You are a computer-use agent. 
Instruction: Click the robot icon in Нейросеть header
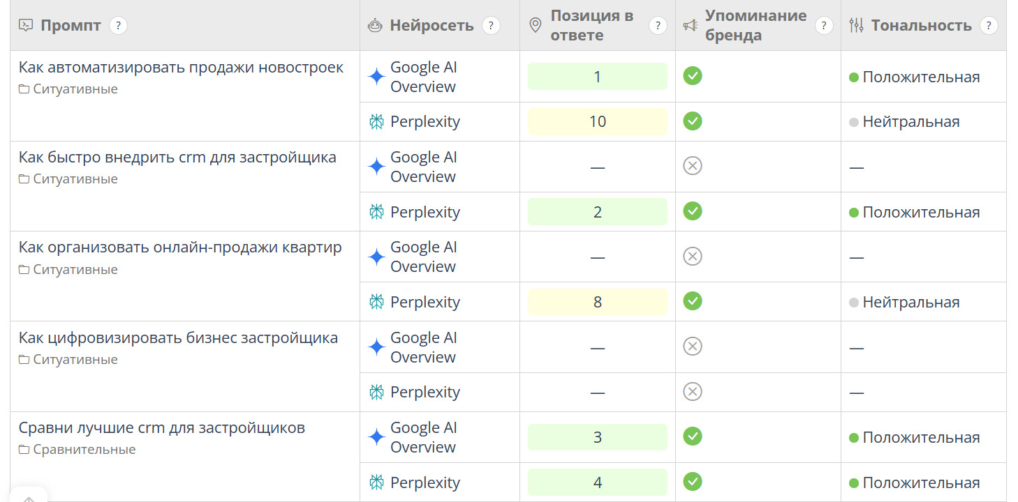[x=375, y=26]
